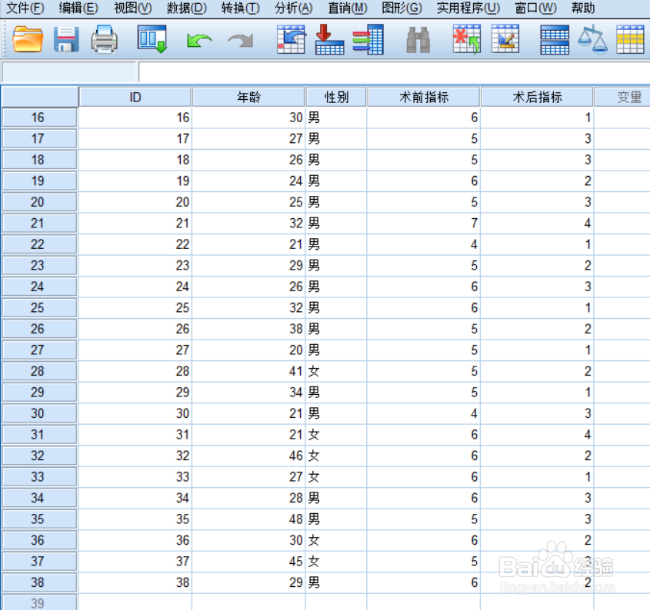
Task: Open the 编辑(E) menu
Action: (78, 8)
